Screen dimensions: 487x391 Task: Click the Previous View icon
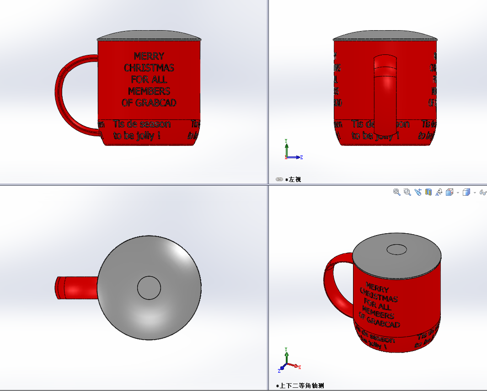[x=418, y=192]
